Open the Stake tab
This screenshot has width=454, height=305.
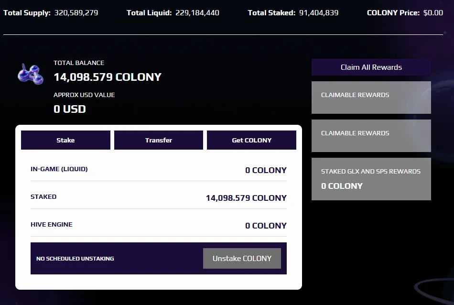point(66,140)
